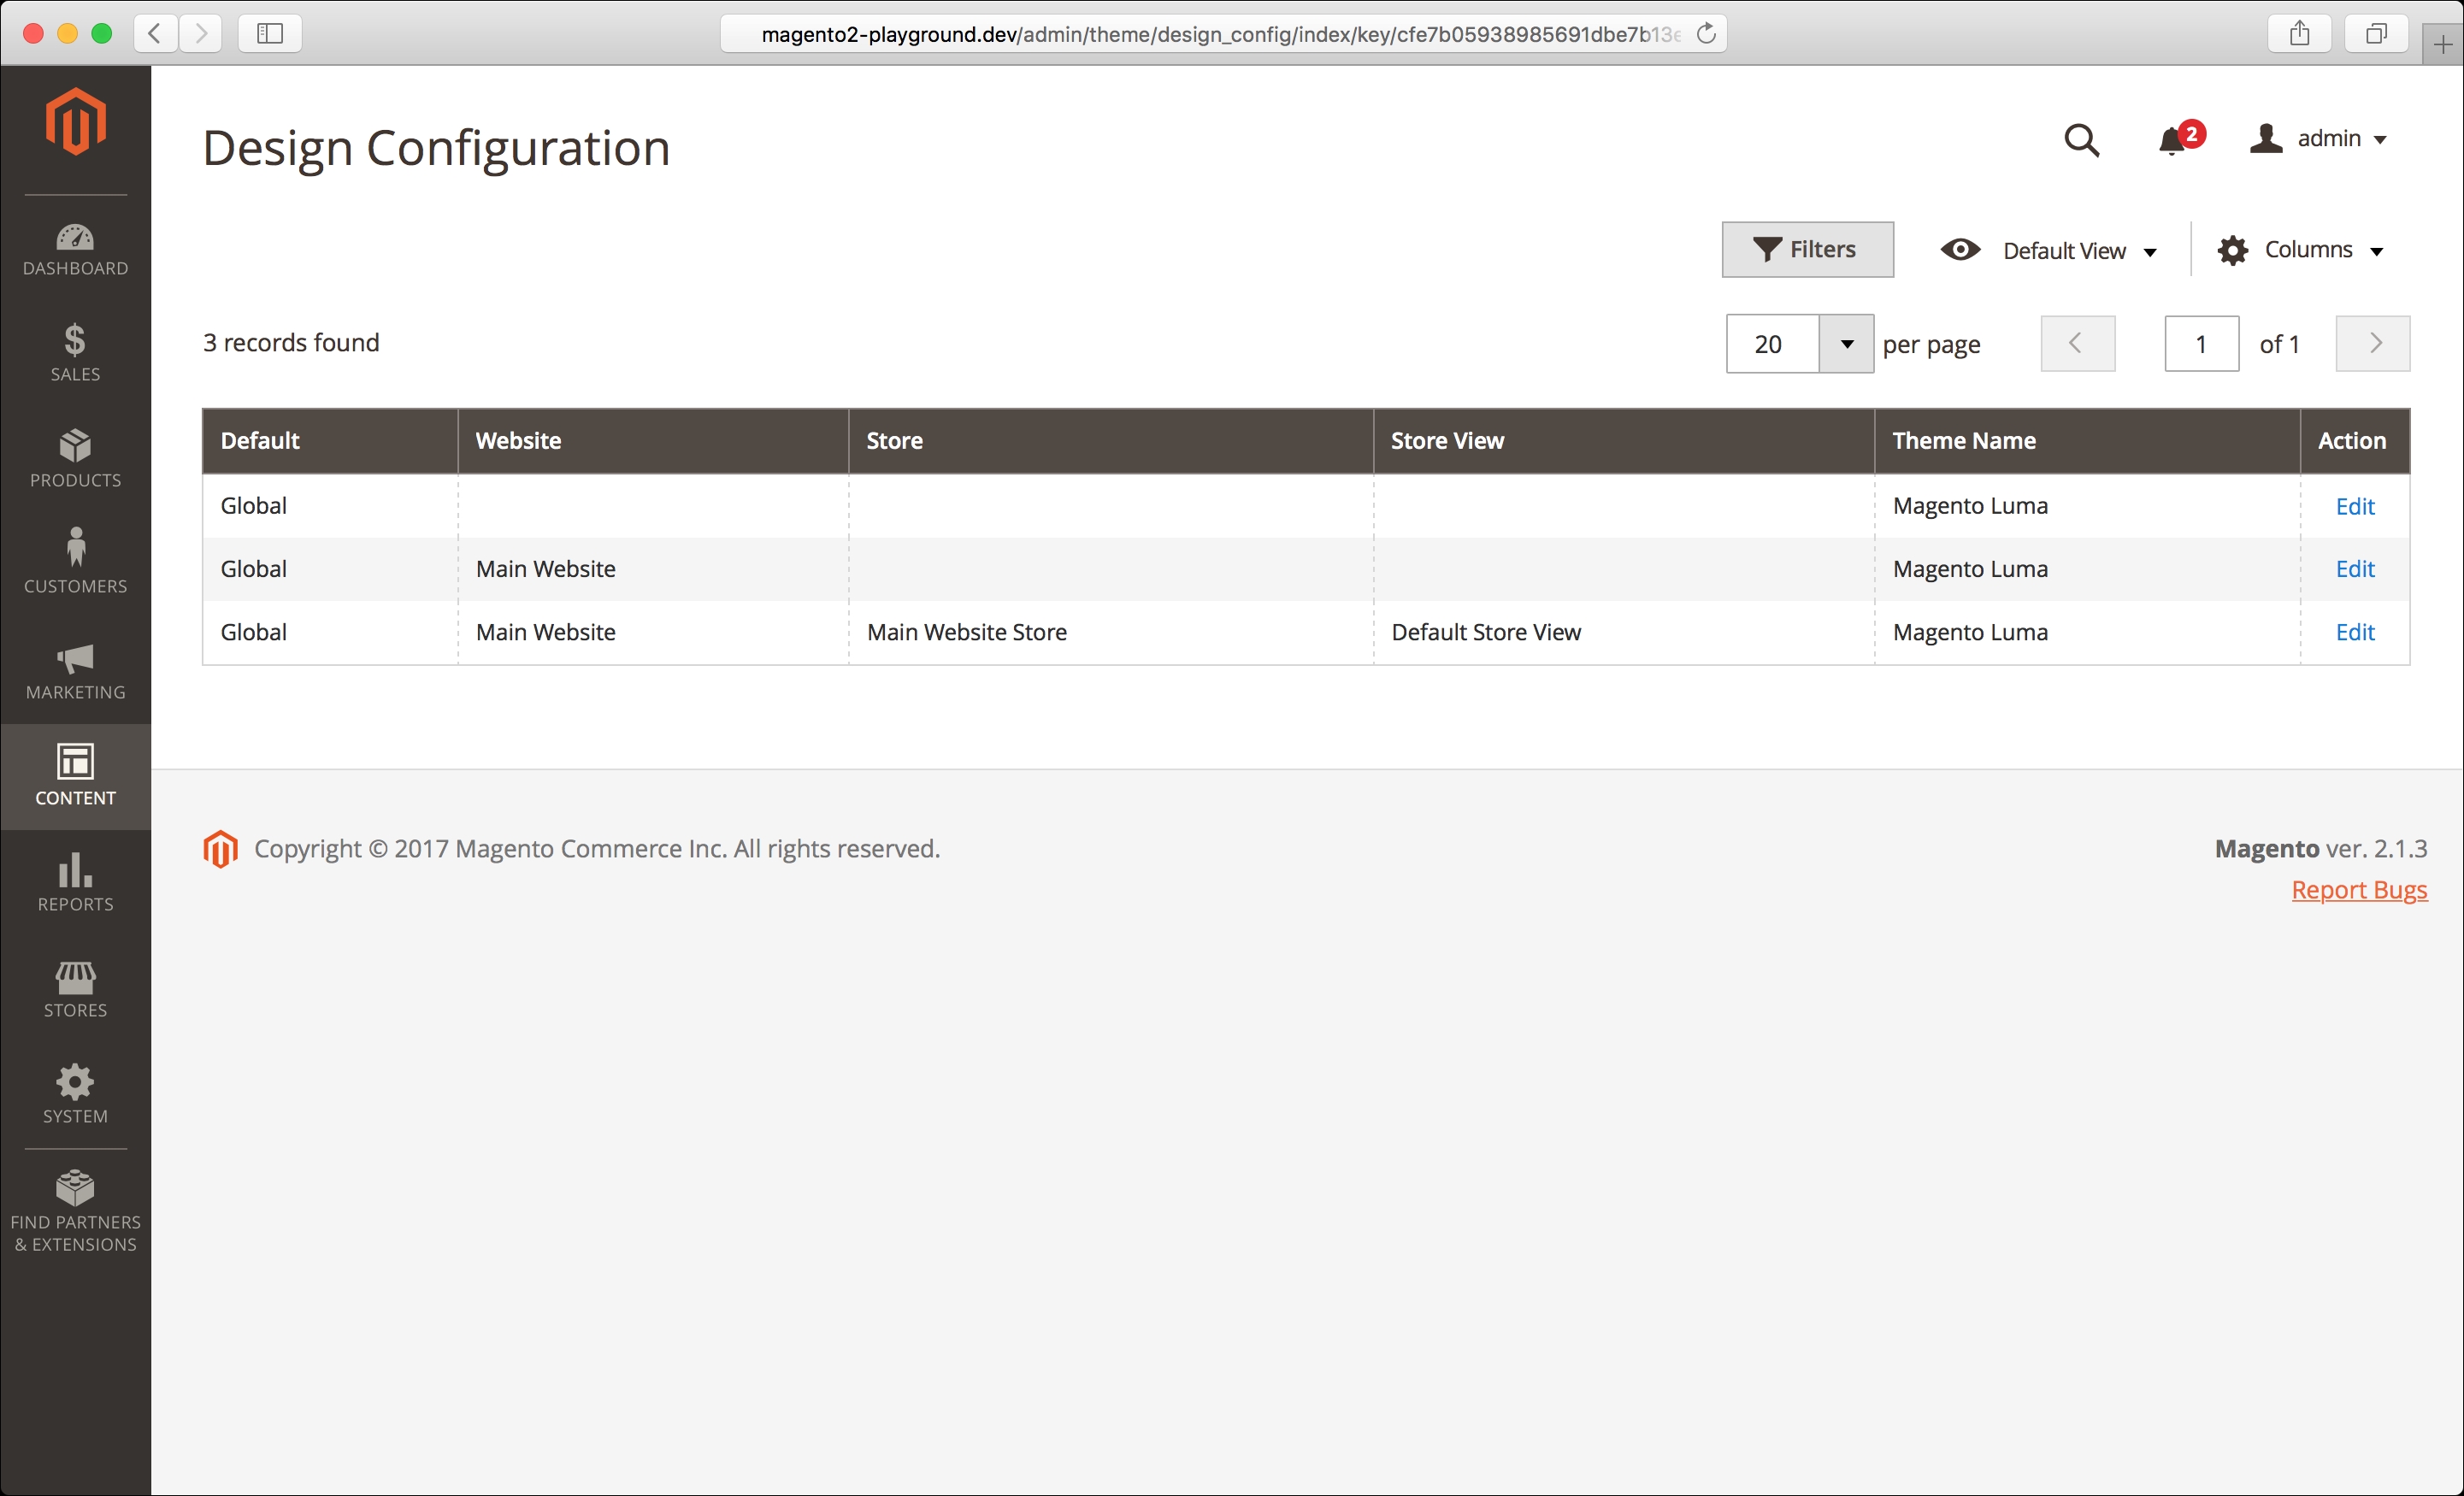Click the Magento logo in the sidebar
The image size is (2464, 1496).
[75, 122]
